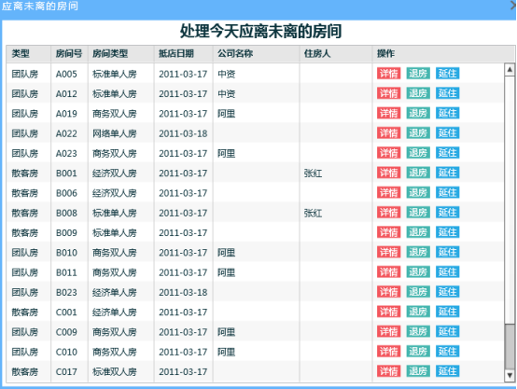This screenshot has height=389, width=517.
Task: Click scrollbar down arrow of room table
Action: [510, 376]
